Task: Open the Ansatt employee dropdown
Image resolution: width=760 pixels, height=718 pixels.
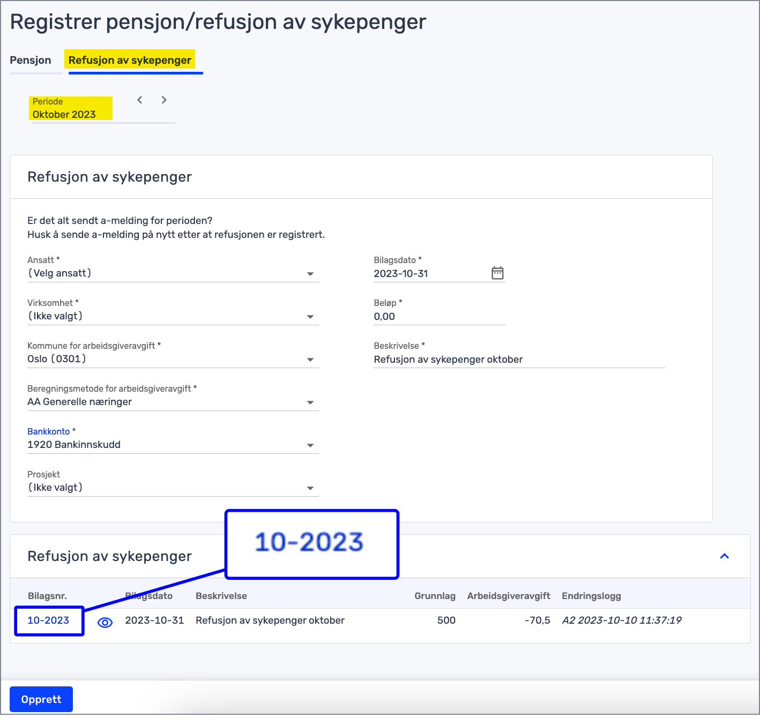Action: coord(311,274)
